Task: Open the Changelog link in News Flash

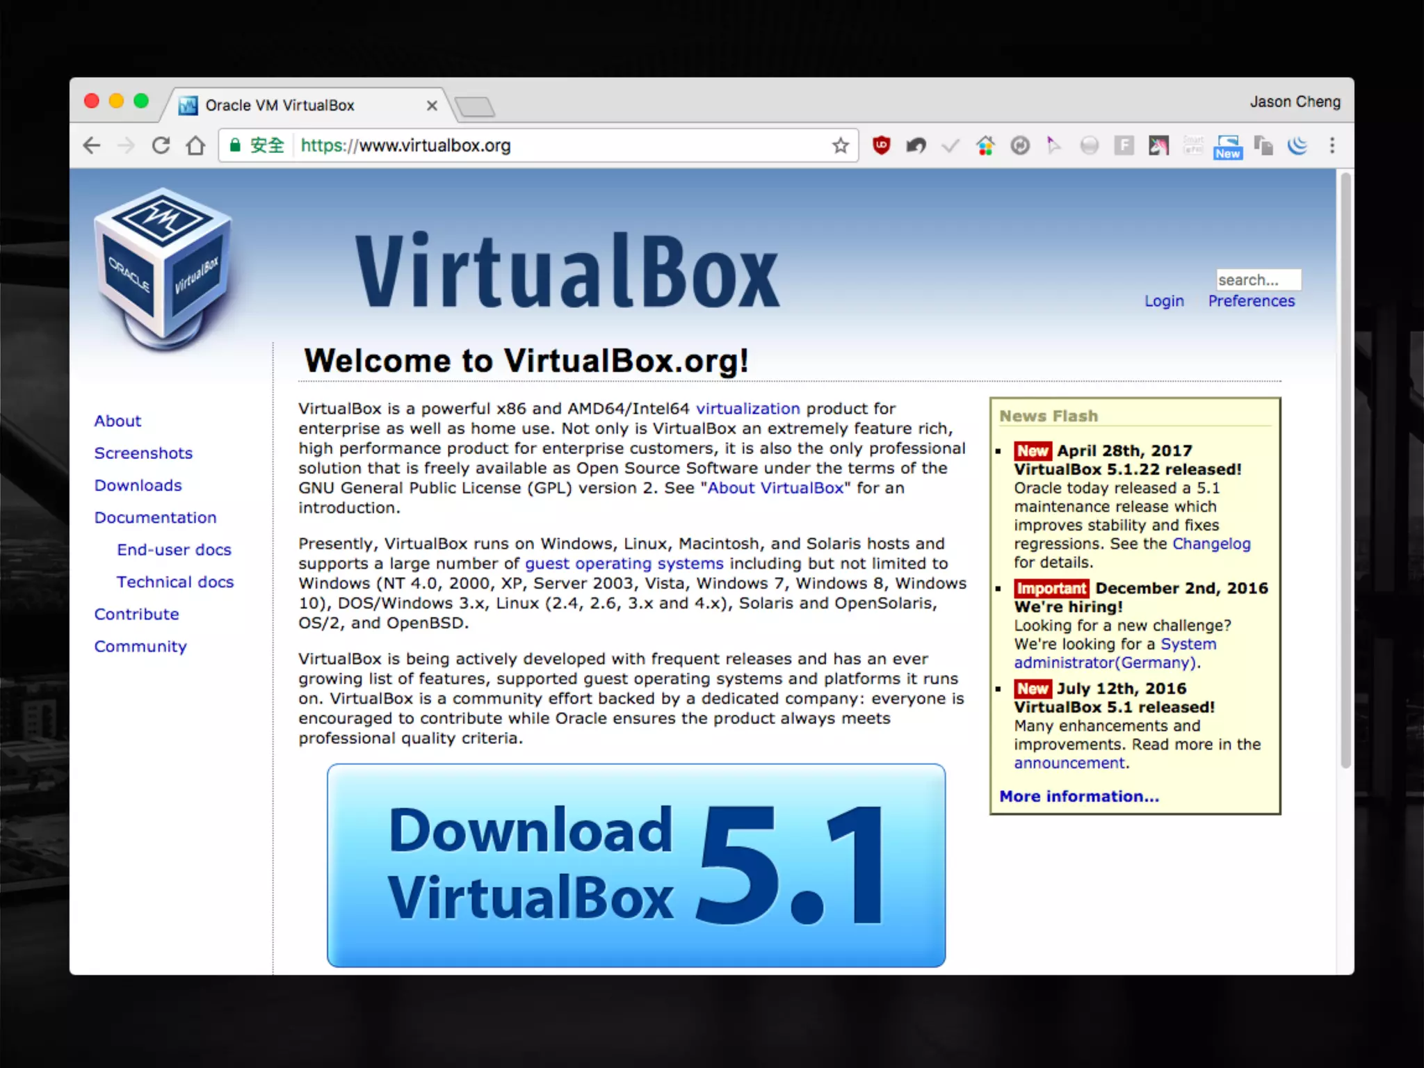Action: (x=1211, y=544)
